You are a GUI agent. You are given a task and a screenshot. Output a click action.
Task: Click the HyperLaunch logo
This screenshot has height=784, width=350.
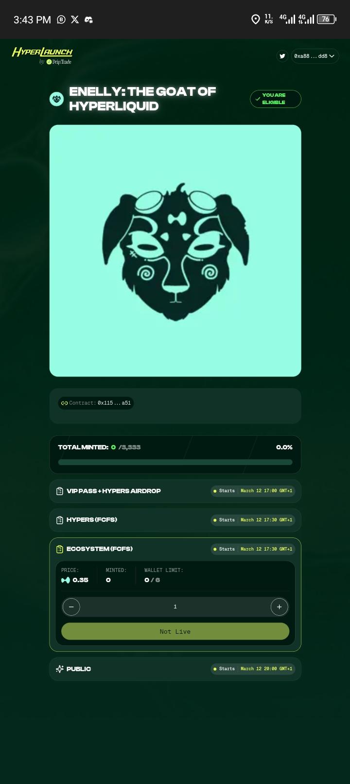42,55
